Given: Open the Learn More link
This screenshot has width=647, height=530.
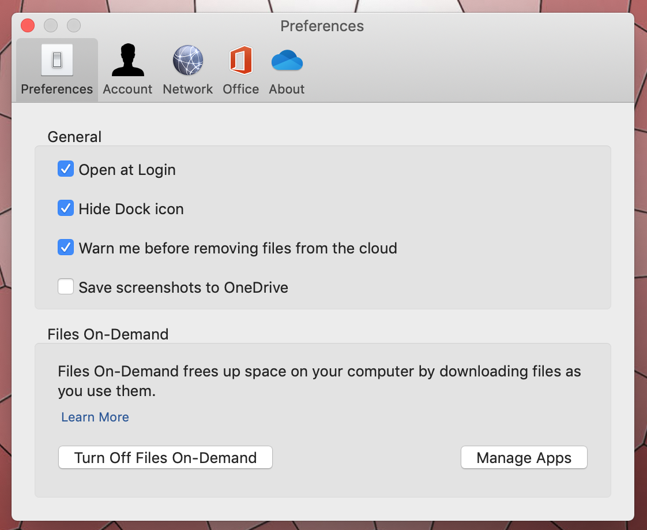Looking at the screenshot, I should pyautogui.click(x=95, y=417).
